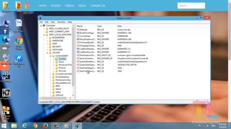Click the website Search input field
231x129 pixels.
coord(191,6)
